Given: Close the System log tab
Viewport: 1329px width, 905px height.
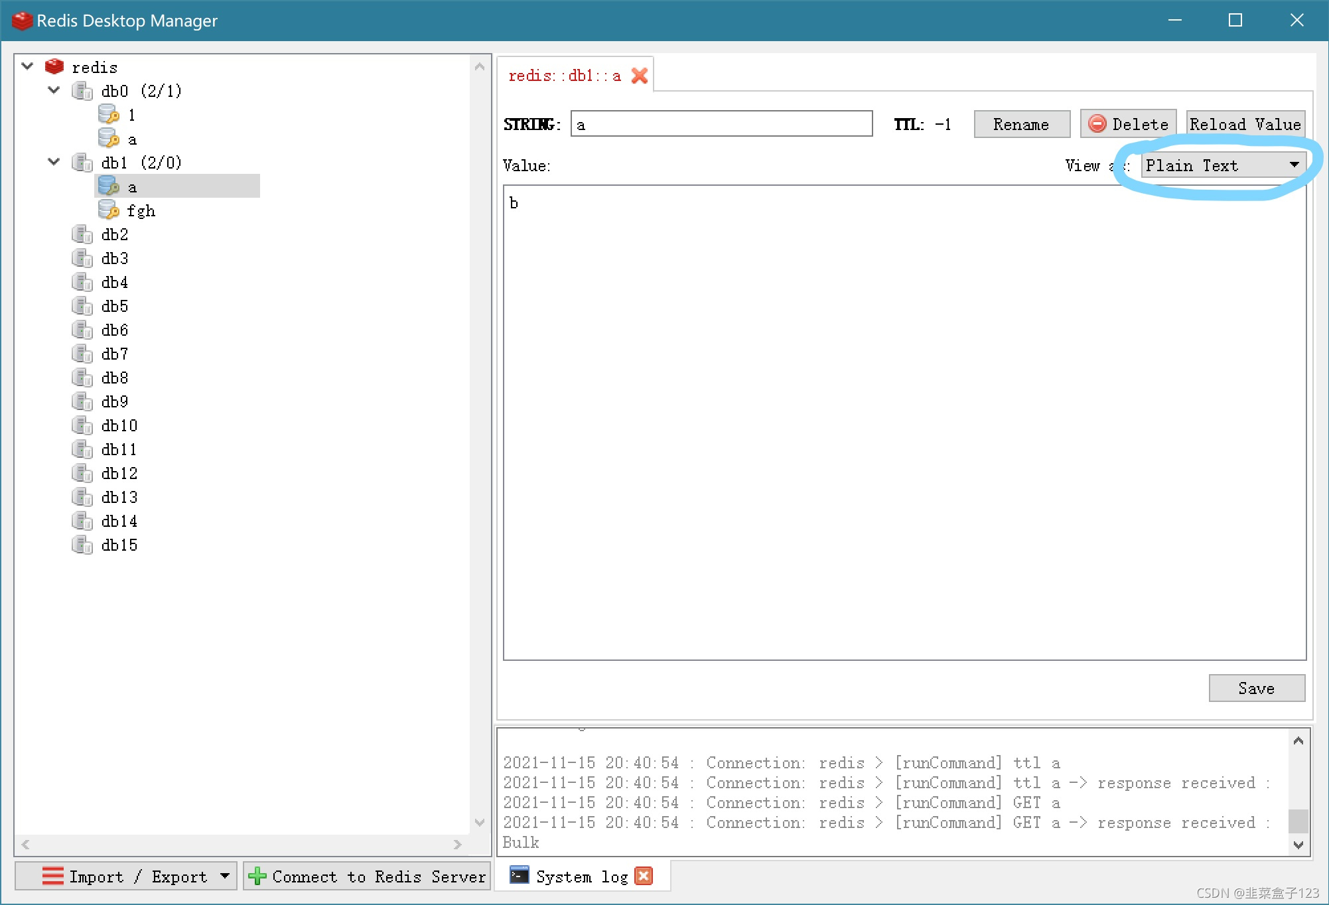Looking at the screenshot, I should pyautogui.click(x=644, y=876).
